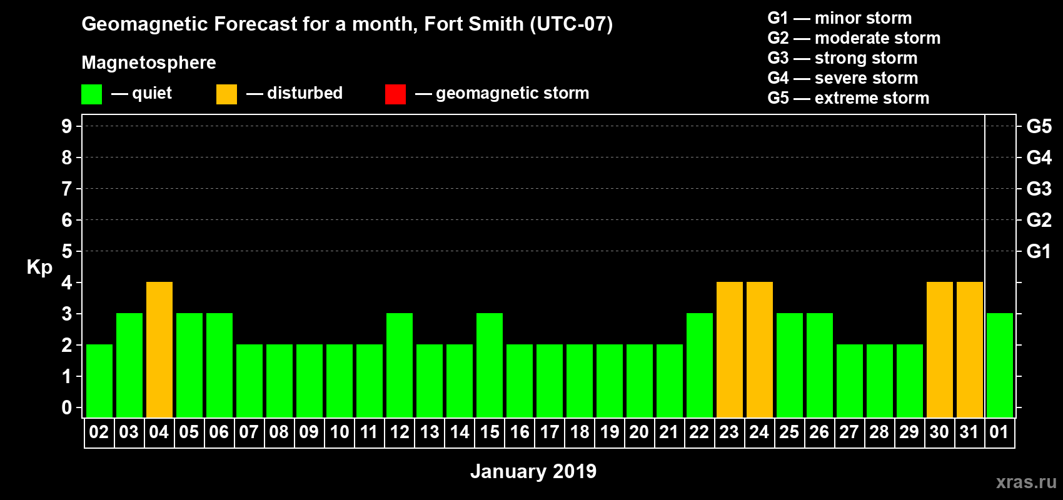
Task: Click the G1 label on right axis
Action: [x=1039, y=251]
